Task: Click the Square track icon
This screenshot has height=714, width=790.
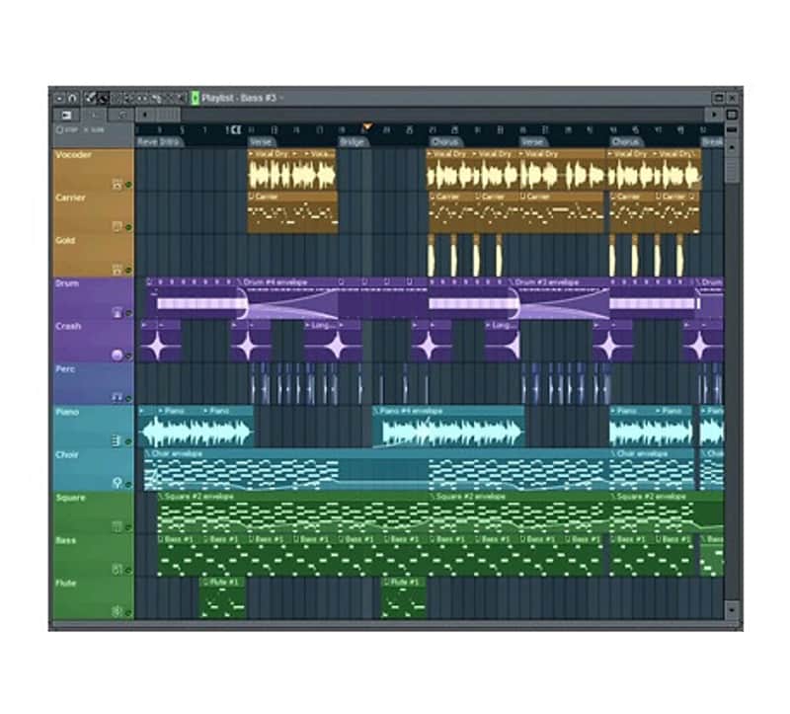Action: tap(117, 526)
